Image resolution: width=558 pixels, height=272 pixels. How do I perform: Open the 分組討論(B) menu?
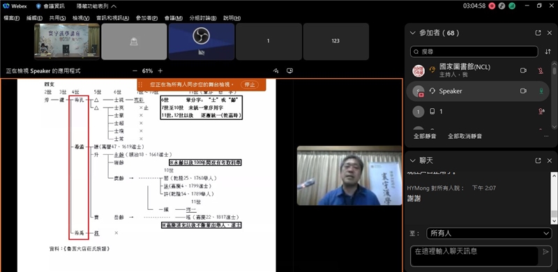pos(203,18)
